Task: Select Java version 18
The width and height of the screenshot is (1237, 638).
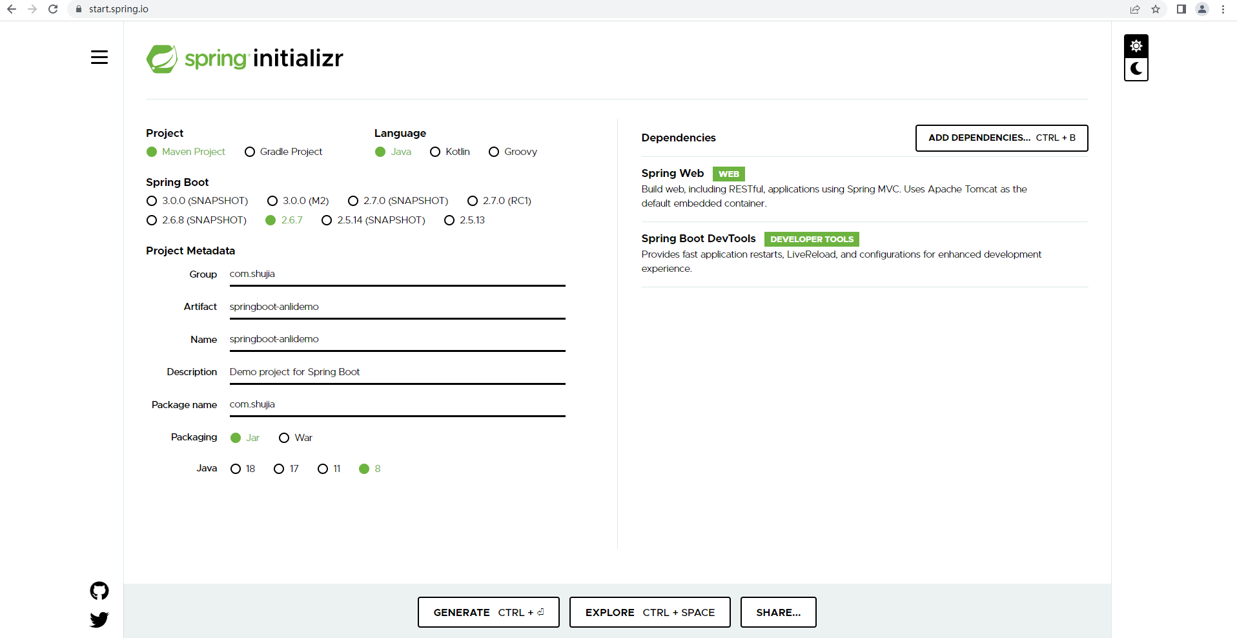Action: coord(243,469)
